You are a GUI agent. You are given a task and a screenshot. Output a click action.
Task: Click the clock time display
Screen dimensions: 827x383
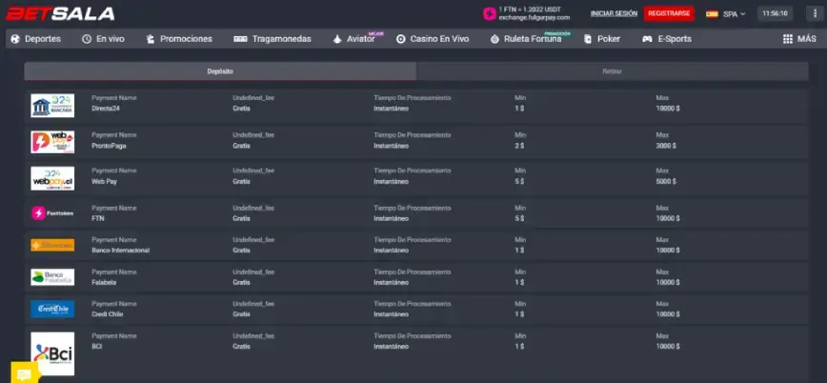point(775,14)
